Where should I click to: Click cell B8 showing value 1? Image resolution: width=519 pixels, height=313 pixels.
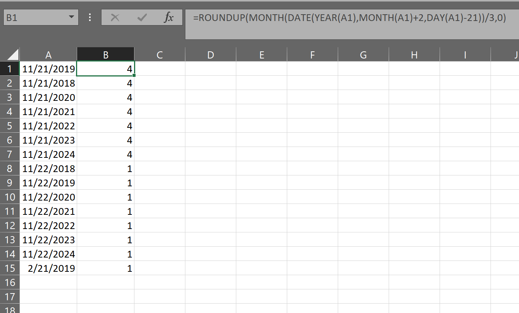(x=105, y=168)
